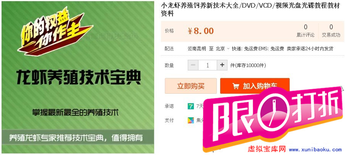Open the www.xunibaoku.com link
Screen dimensions: 345x155
tap(315, 150)
